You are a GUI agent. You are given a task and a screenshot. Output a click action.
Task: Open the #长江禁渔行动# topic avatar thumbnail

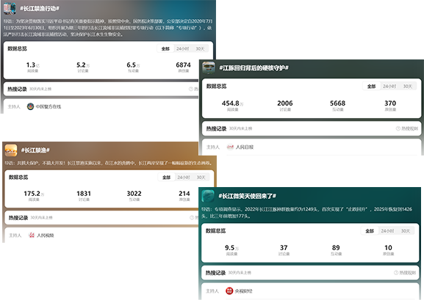[x=10, y=8]
